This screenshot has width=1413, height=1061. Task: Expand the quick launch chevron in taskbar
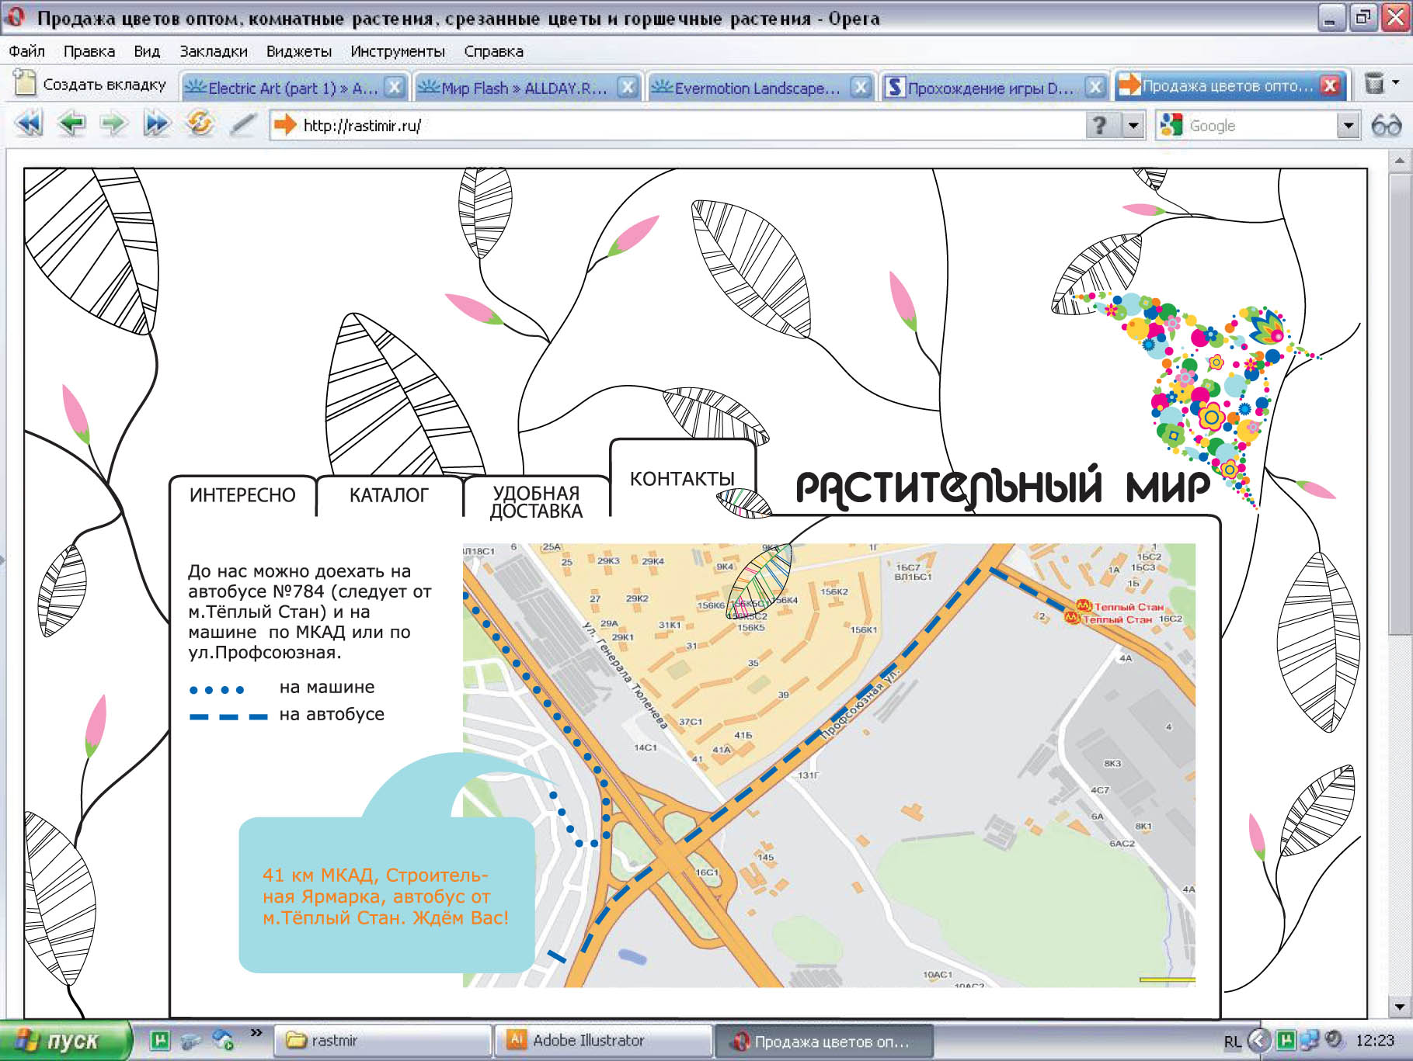[x=256, y=1033]
